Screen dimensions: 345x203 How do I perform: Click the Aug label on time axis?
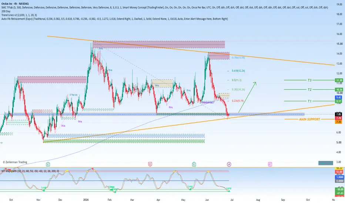258,200
